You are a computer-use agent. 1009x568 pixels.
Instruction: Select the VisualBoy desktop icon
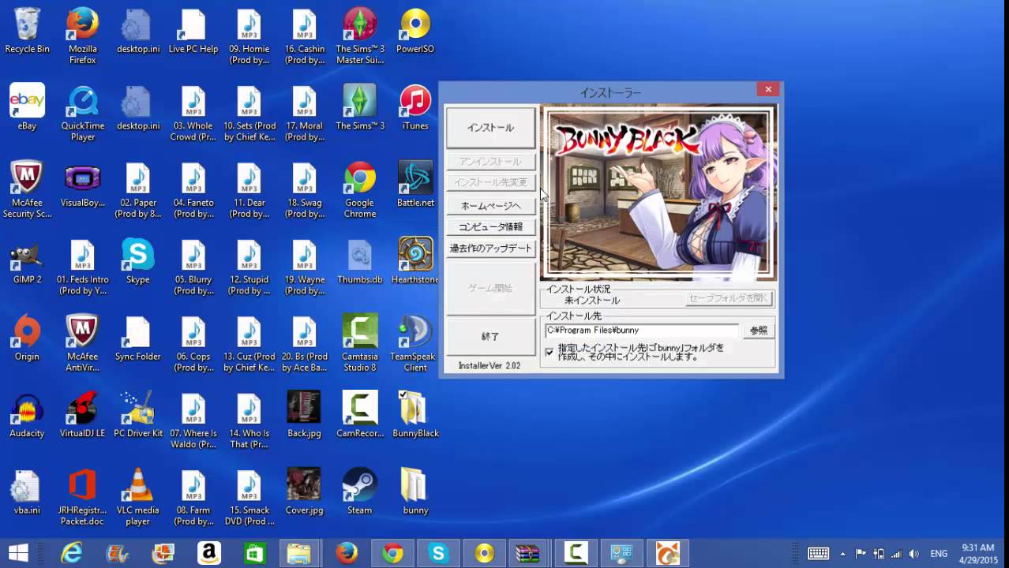[x=82, y=185]
